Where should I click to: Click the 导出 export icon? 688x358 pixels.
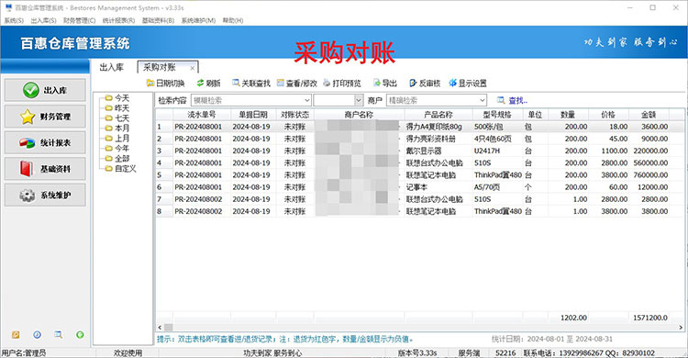pos(376,83)
